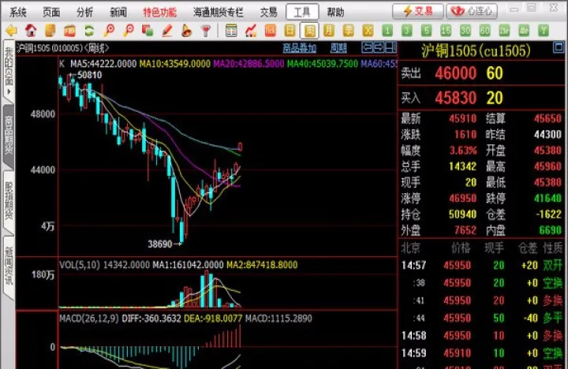Click the 交易 lightning button
The width and height of the screenshot is (568, 369).
point(418,11)
